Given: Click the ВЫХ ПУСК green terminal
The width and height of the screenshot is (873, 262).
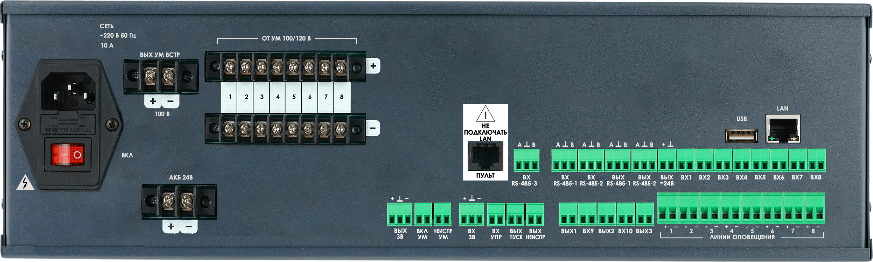Looking at the screenshot, I should click(515, 215).
